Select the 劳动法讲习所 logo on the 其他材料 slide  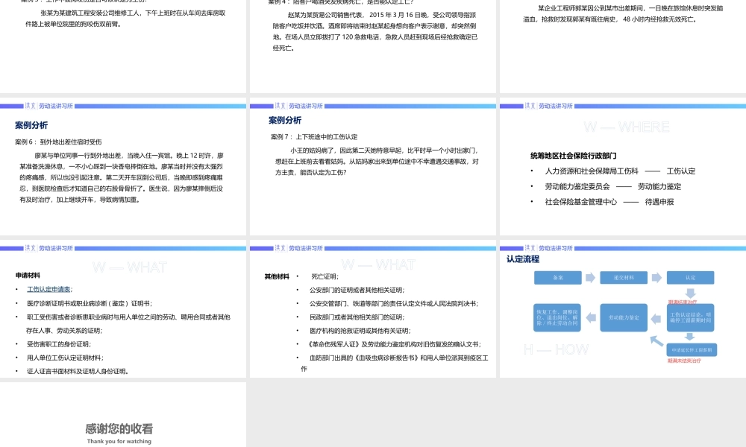pyautogui.click(x=305, y=249)
